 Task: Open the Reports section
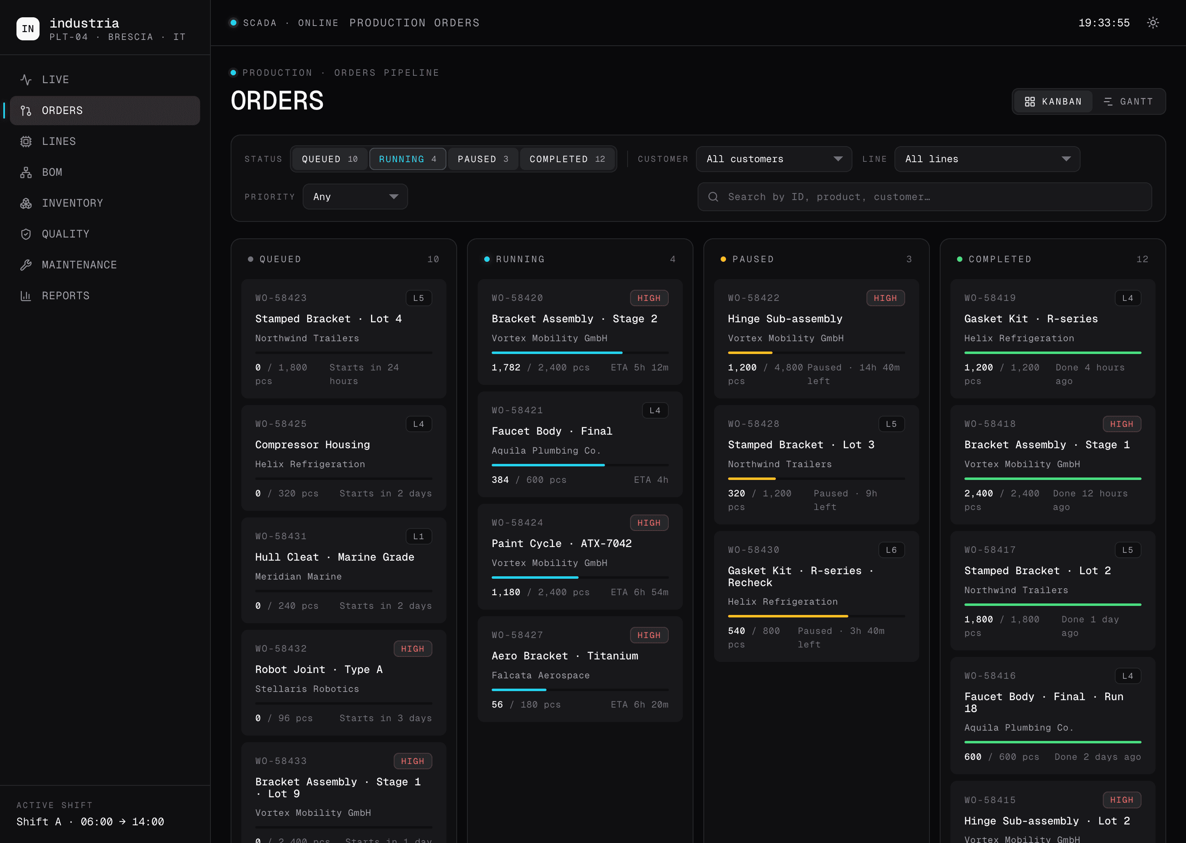(x=105, y=296)
